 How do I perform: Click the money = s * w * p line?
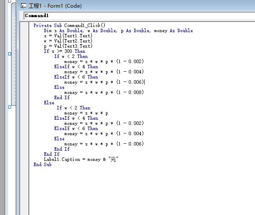click(86, 113)
